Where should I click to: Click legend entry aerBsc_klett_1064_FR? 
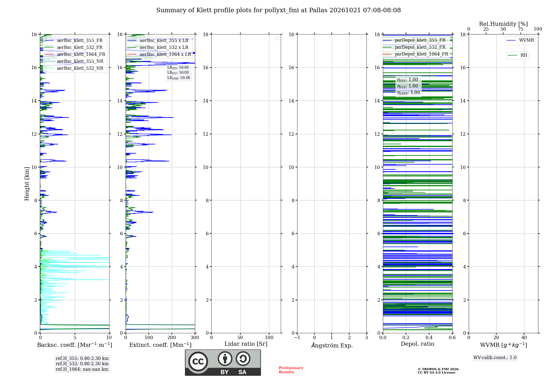point(75,54)
